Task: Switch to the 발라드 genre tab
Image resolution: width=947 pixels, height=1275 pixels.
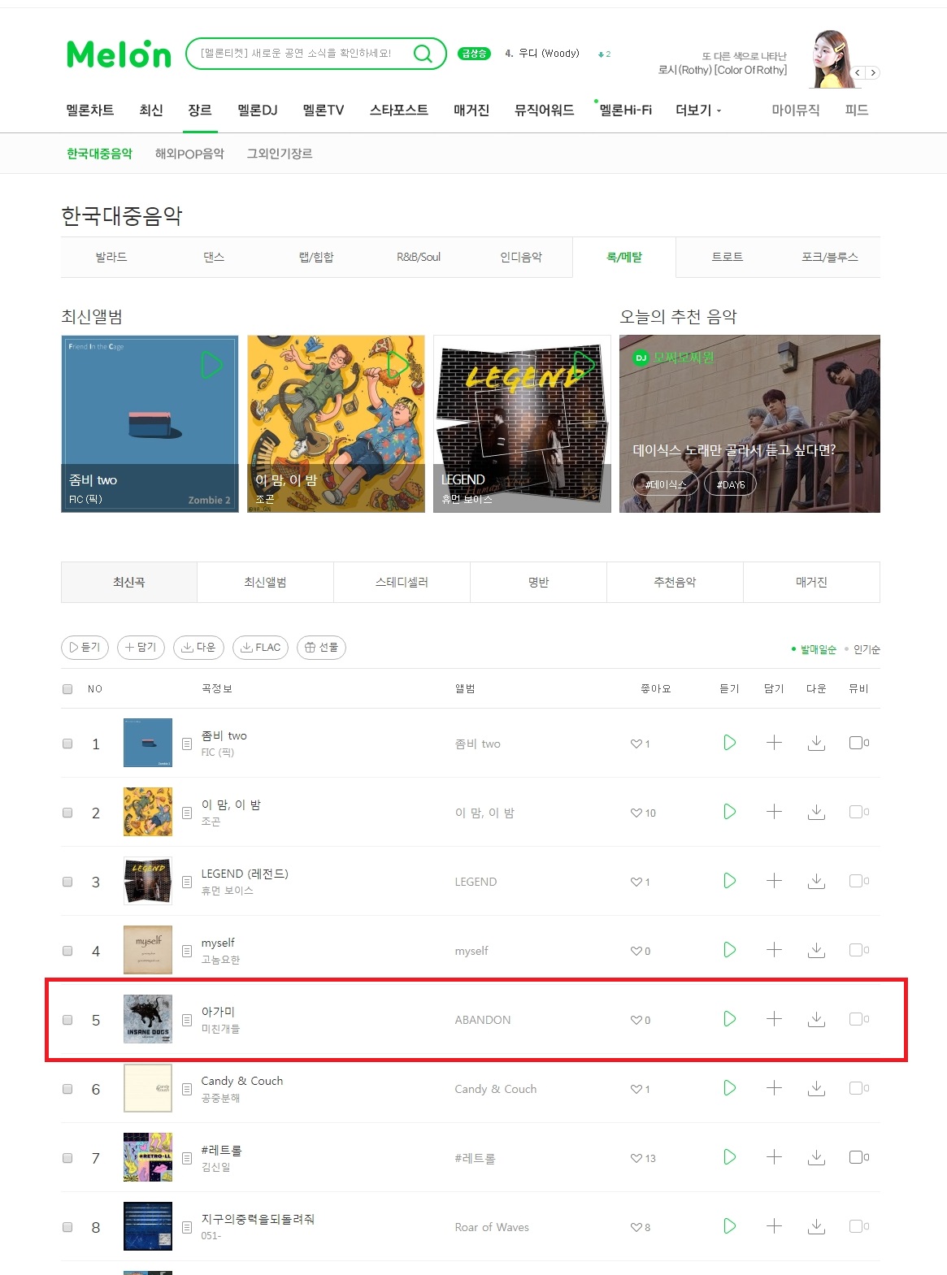Action: coord(111,257)
